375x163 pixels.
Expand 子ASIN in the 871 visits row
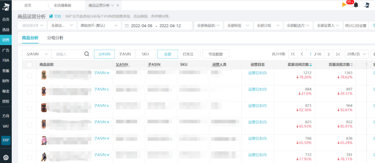point(102,106)
